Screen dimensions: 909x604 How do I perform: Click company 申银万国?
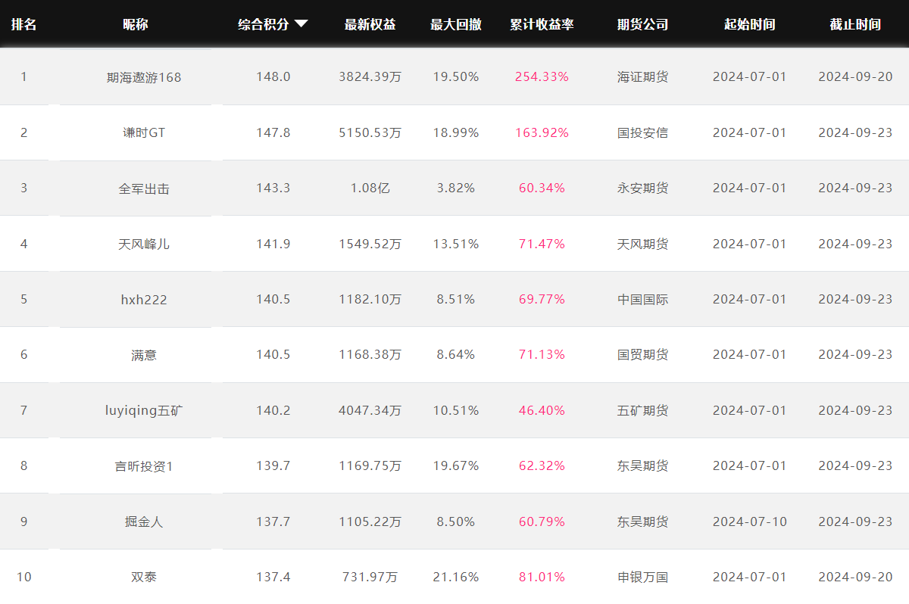coord(642,578)
